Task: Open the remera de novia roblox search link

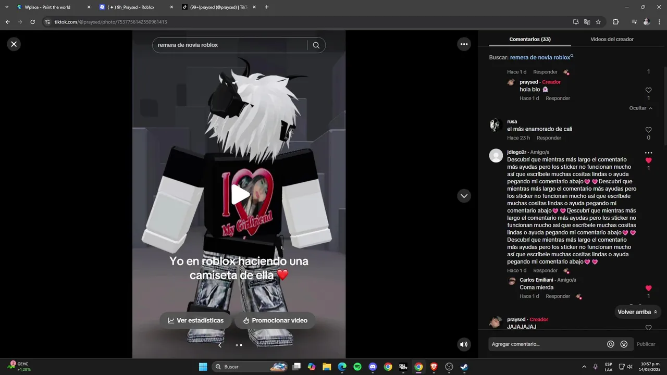Action: pyautogui.click(x=541, y=57)
